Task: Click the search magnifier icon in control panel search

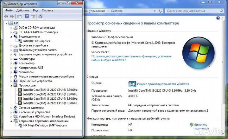Action: pyautogui.click(x=221, y=11)
